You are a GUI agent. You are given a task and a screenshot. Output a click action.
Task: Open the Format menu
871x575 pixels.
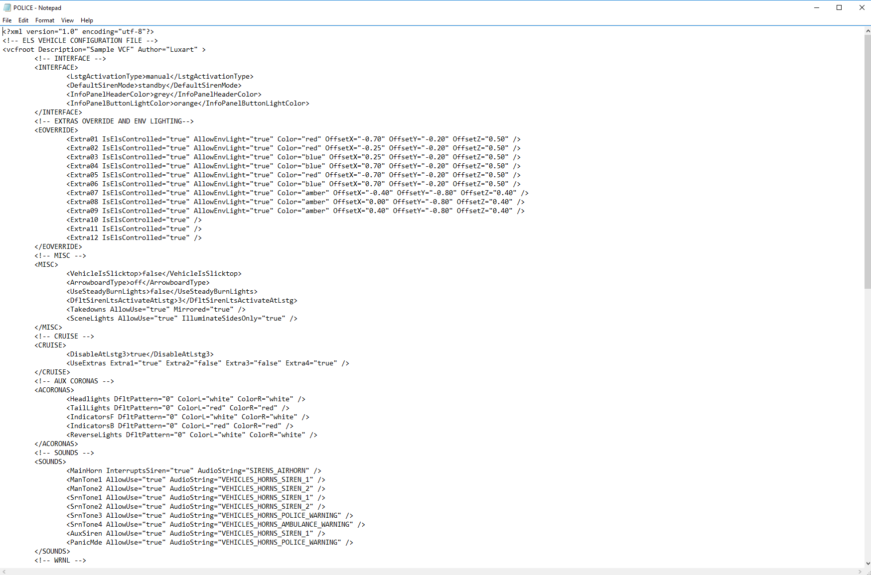45,20
